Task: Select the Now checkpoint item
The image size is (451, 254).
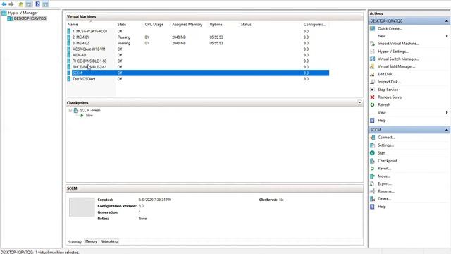Action: click(x=89, y=115)
